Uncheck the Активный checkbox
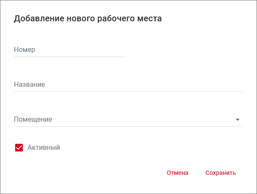257x194 pixels. 19,148
